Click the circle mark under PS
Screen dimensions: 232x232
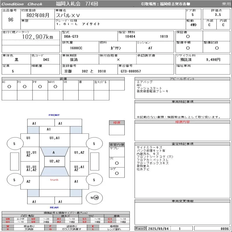[x=25, y=86]
